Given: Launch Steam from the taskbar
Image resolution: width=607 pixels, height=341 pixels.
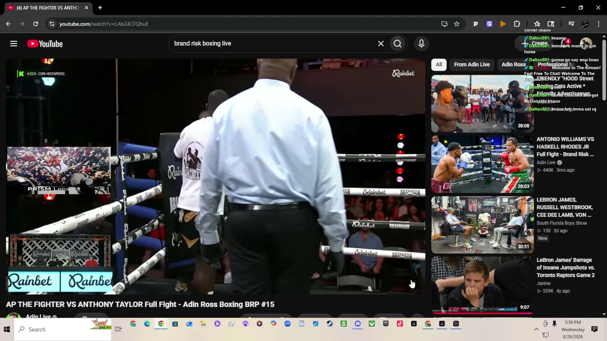Looking at the screenshot, I should [330, 324].
